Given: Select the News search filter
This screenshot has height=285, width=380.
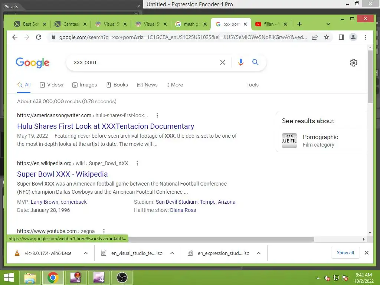Looking at the screenshot, I should 147,85.
